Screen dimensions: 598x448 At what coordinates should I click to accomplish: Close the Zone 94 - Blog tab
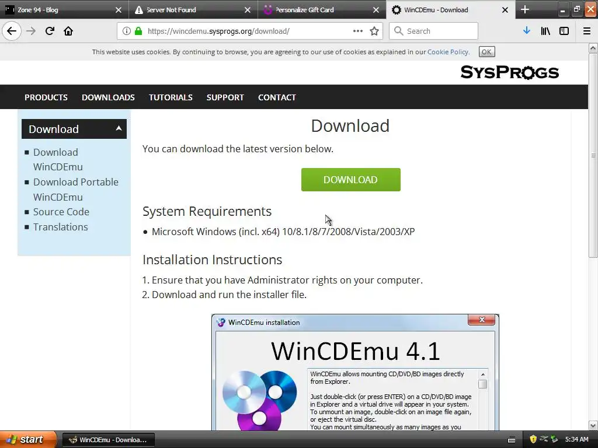(x=119, y=10)
